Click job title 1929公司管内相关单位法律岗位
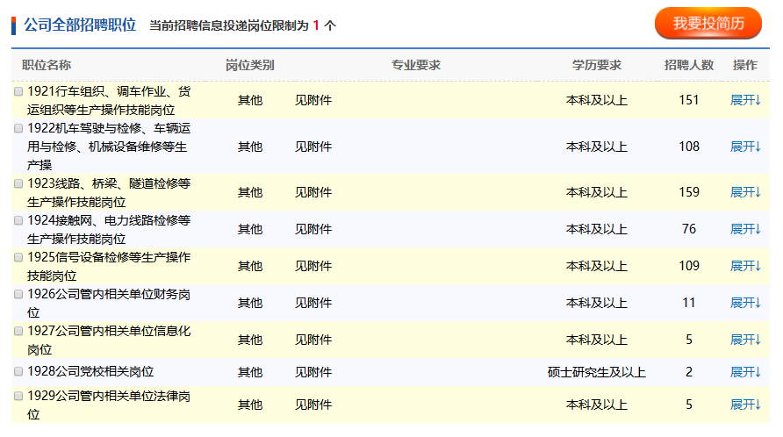The width and height of the screenshot is (783, 437). pyautogui.click(x=109, y=405)
